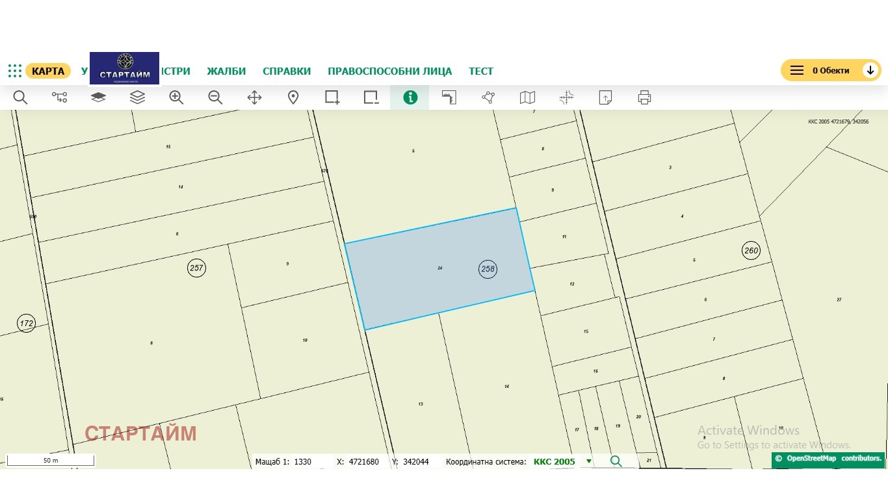Expand the 0 Обекти panel arrow

click(x=870, y=70)
